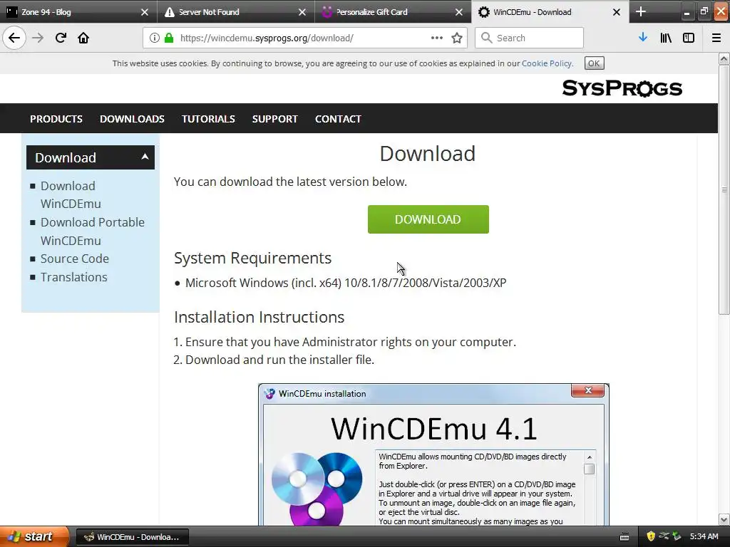730x547 pixels.
Task: Close the WinCDEmu - Download tab
Action: 617,12
